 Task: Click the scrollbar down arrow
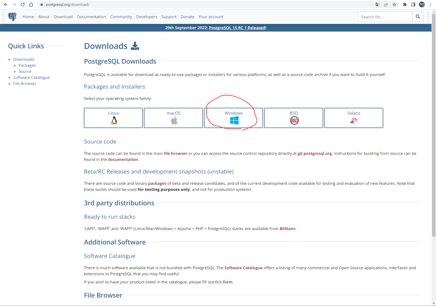coord(434,303)
